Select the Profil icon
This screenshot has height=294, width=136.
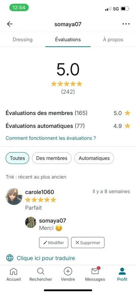coord(122,271)
